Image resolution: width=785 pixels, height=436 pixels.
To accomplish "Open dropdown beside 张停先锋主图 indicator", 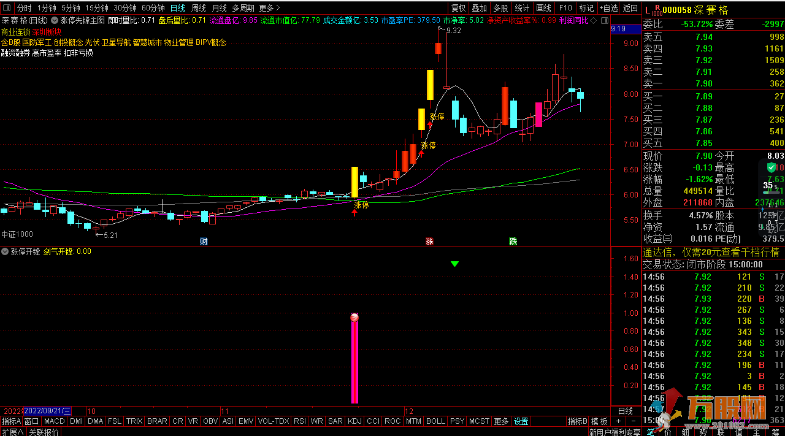I will pos(55,20).
